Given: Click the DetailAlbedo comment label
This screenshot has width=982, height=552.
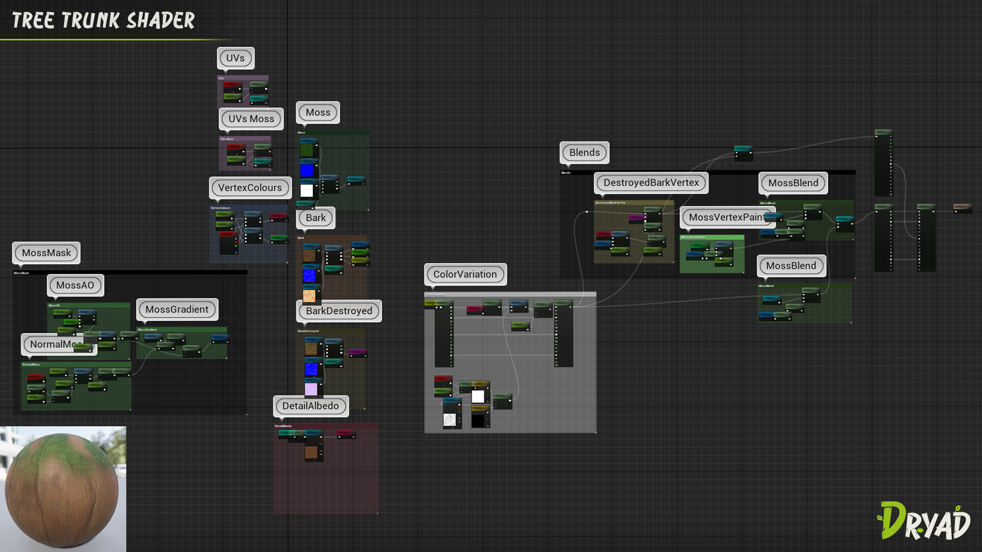Looking at the screenshot, I should pyautogui.click(x=310, y=406).
